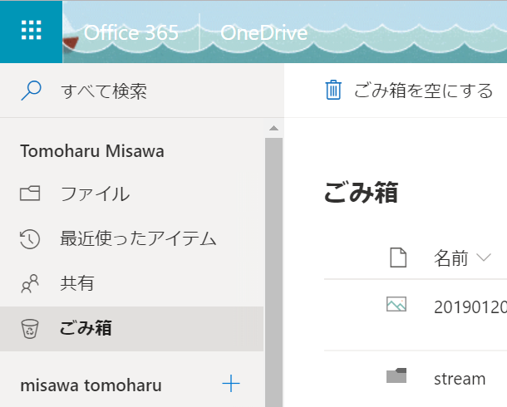This screenshot has width=507, height=407.
Task: Click the stream folder icon
Action: click(x=396, y=375)
